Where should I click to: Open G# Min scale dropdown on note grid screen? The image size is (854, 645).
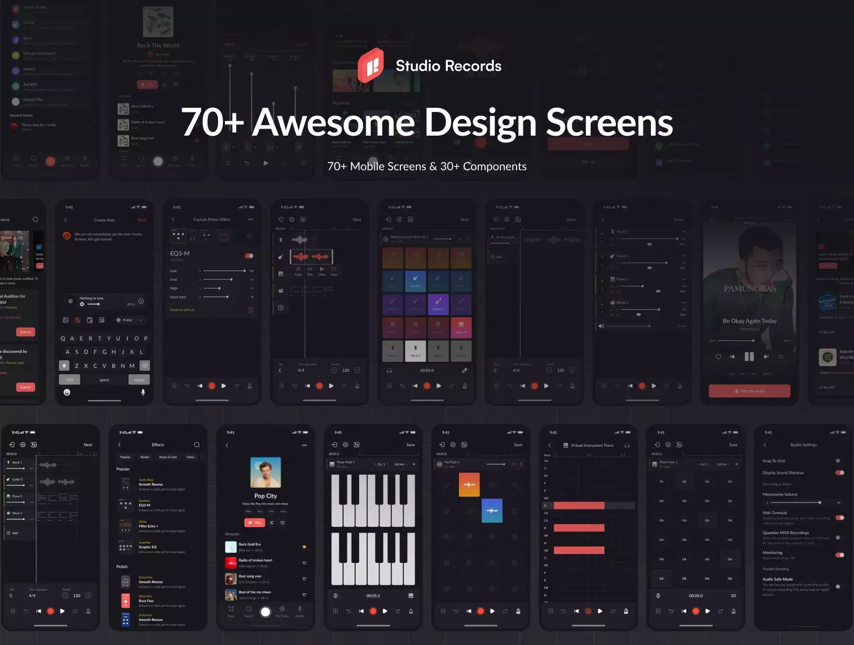724,464
